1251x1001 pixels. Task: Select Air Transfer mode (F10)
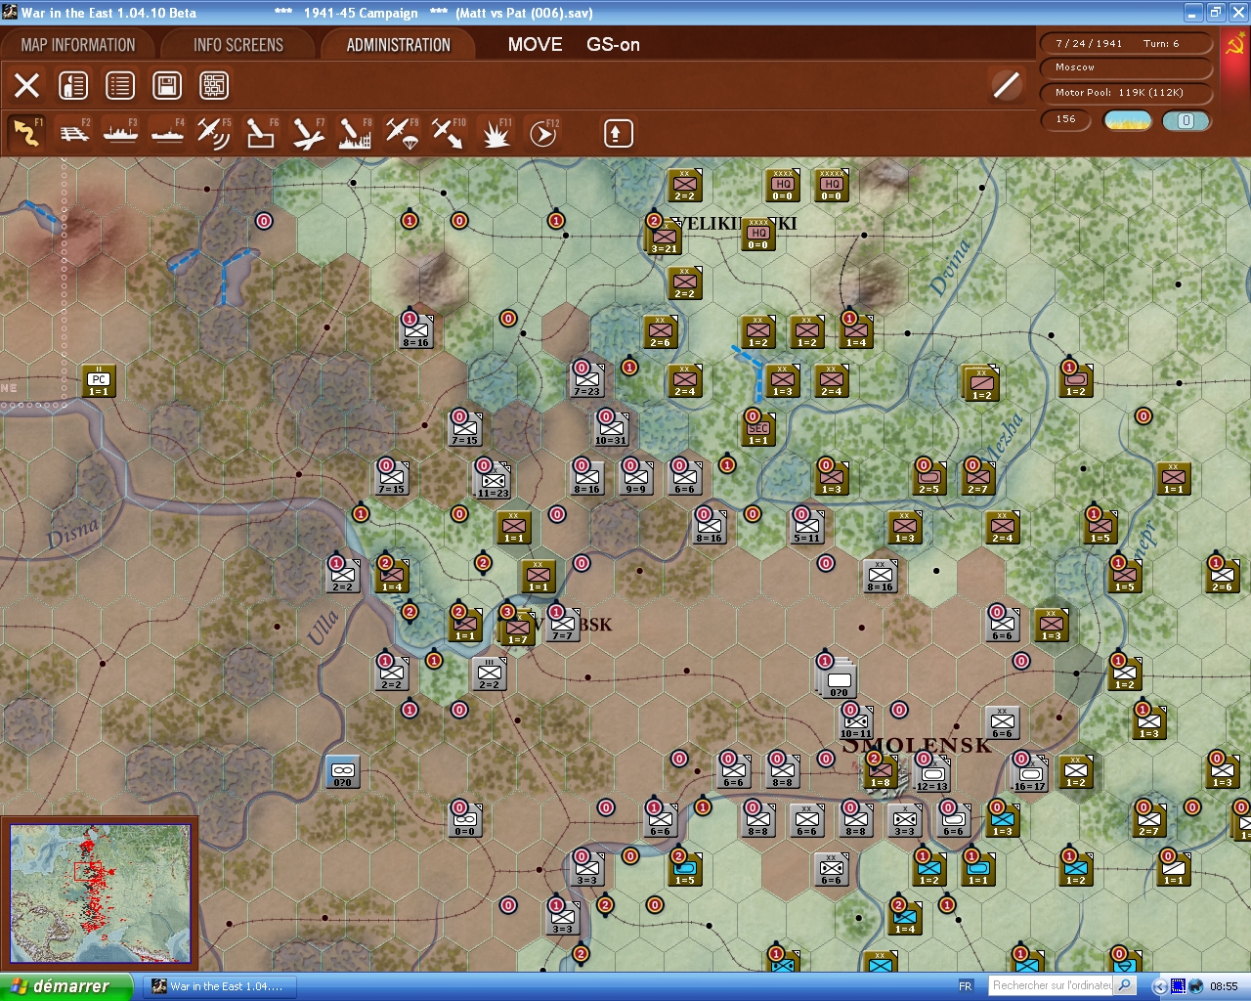click(x=449, y=133)
